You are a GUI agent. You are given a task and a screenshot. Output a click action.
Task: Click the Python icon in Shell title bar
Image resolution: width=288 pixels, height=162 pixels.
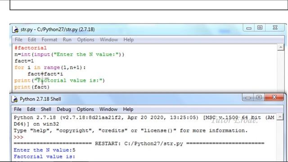click(x=14, y=99)
